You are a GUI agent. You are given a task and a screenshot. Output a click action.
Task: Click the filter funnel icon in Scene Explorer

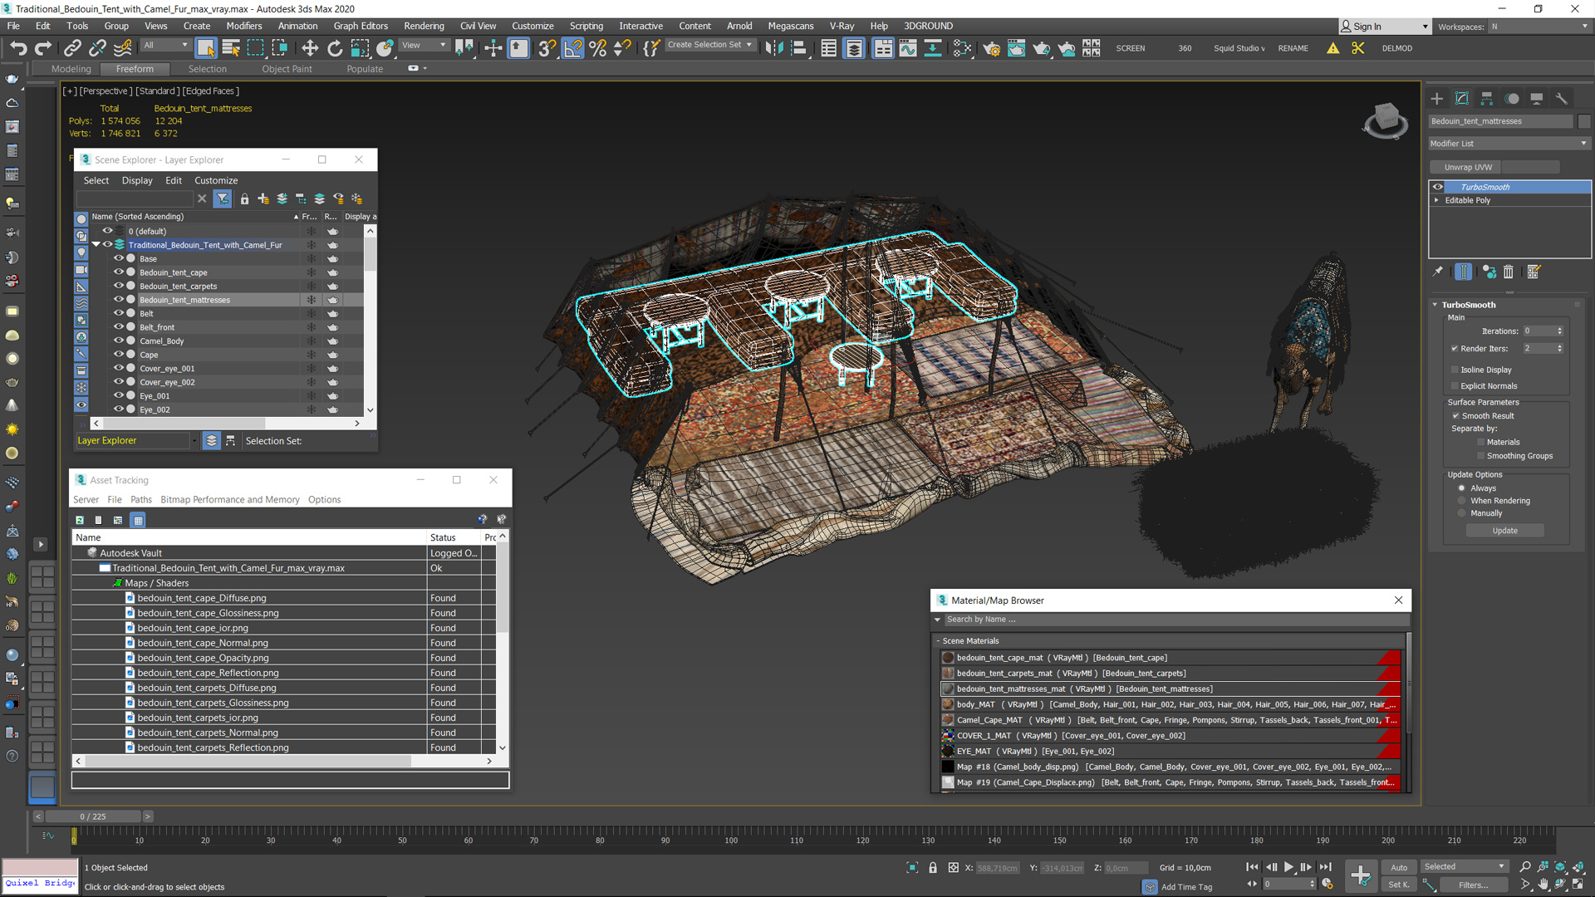(223, 199)
